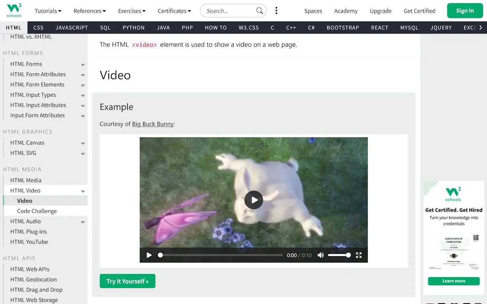
Task: Open the Certificates dropdown menu
Action: [174, 11]
